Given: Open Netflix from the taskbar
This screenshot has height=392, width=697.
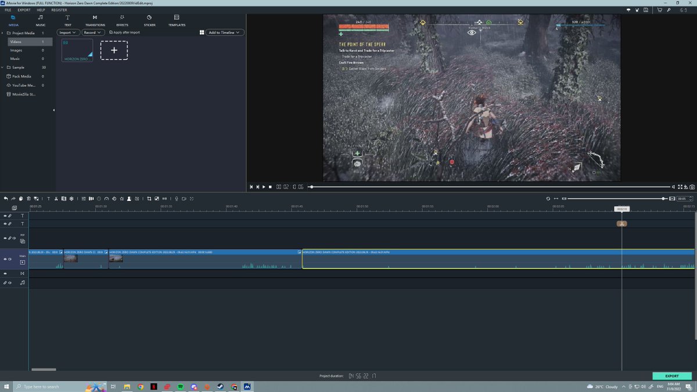Looking at the screenshot, I should [x=153, y=386].
